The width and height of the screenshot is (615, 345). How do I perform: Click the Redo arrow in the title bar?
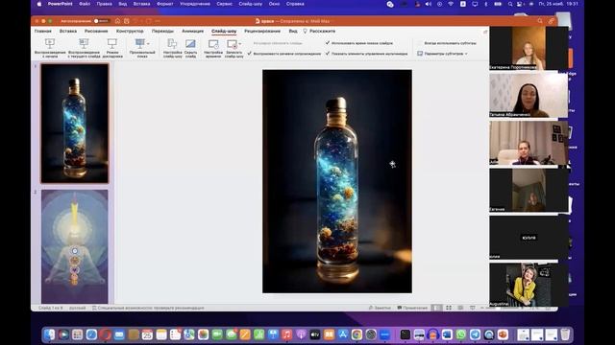(149, 21)
